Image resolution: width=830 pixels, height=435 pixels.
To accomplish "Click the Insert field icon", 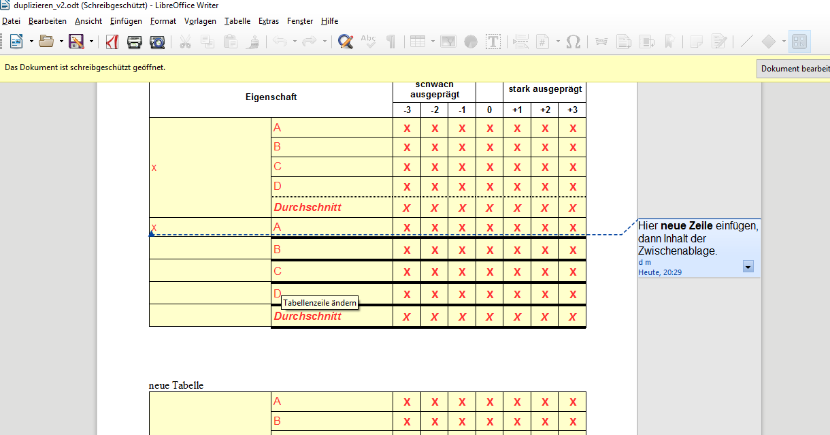I will coord(543,42).
